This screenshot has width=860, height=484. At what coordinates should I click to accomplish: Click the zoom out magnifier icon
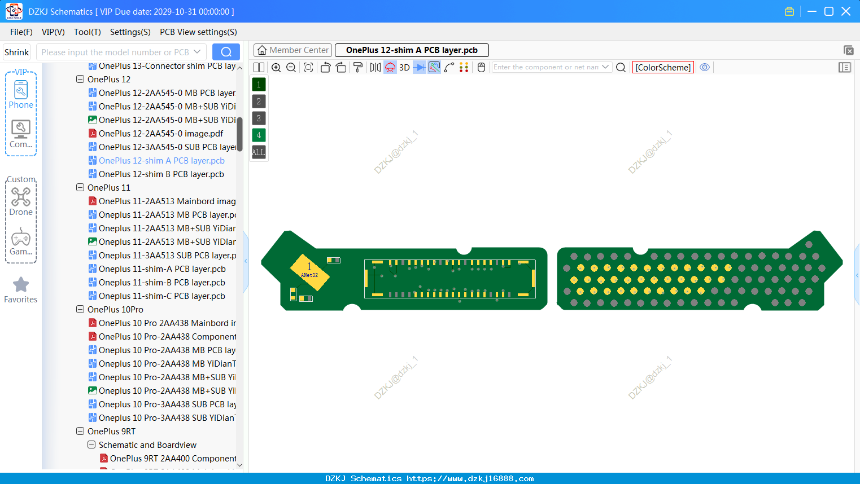pyautogui.click(x=291, y=67)
